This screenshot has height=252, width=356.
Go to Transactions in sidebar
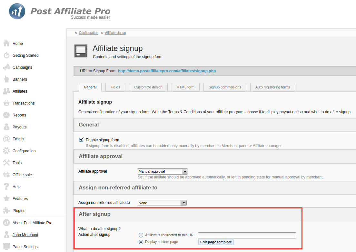(24, 103)
